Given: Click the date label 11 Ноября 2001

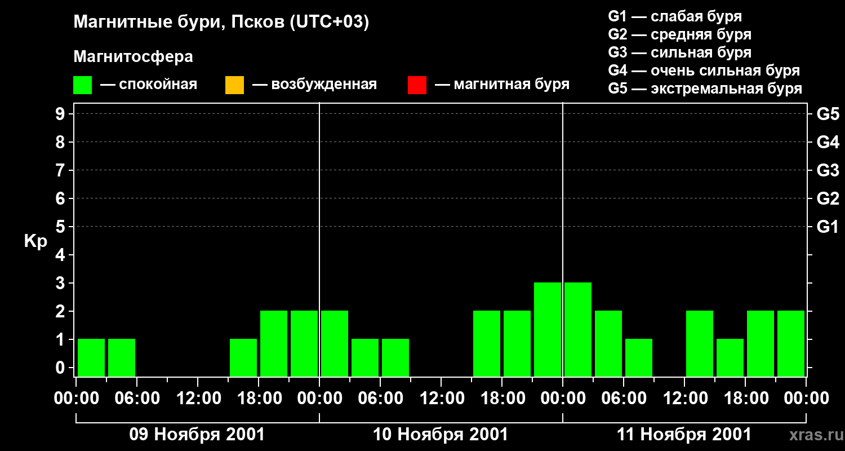Looking at the screenshot, I should pyautogui.click(x=684, y=435).
